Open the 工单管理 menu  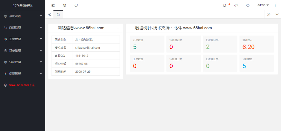pos(22,39)
